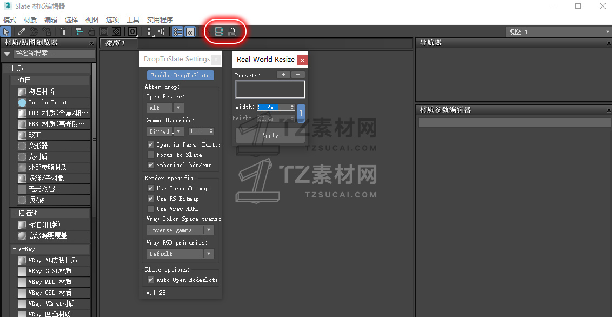Screen dimensions: 612x317
Task: Toggle Spherical hdr/exr checkbox
Action: [x=151, y=165]
